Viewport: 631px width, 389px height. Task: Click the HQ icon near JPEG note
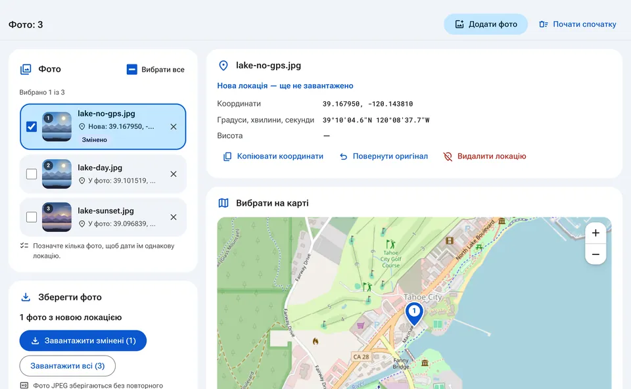[x=24, y=385]
